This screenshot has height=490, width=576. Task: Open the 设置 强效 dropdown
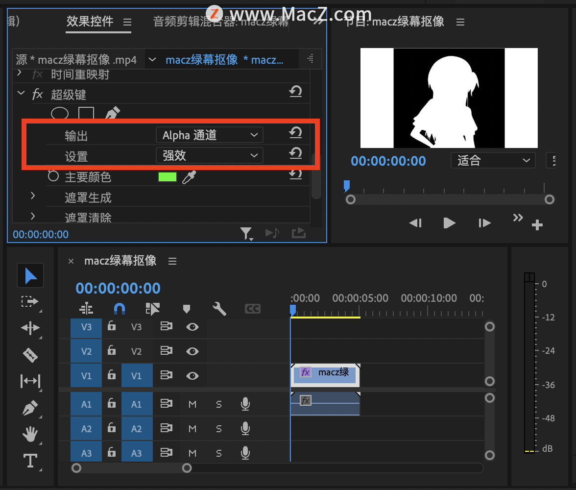point(210,155)
